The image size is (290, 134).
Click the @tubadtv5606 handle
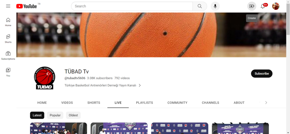coord(75,78)
